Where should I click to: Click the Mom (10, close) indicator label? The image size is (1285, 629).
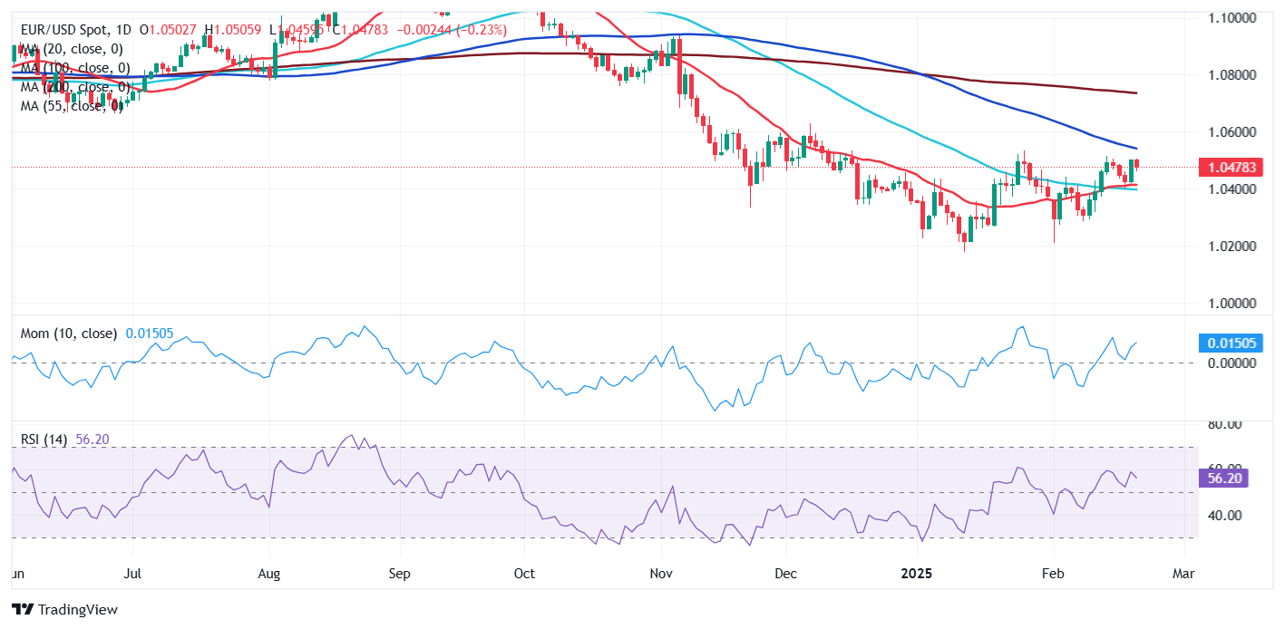click(69, 334)
